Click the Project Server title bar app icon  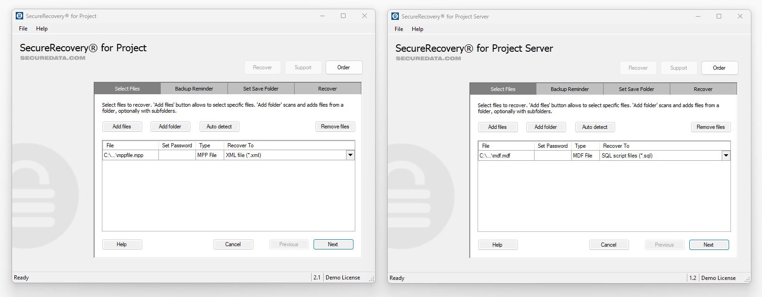click(395, 16)
